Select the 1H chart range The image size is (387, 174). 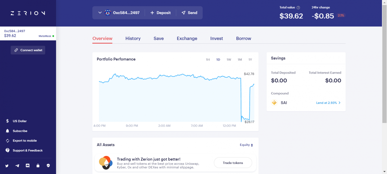208,60
